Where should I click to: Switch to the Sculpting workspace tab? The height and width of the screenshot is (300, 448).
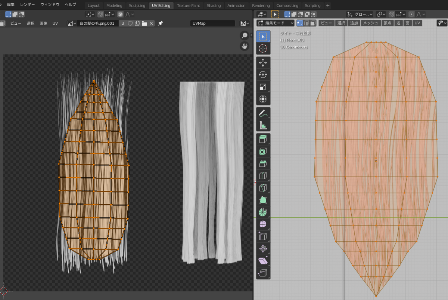[x=137, y=6]
